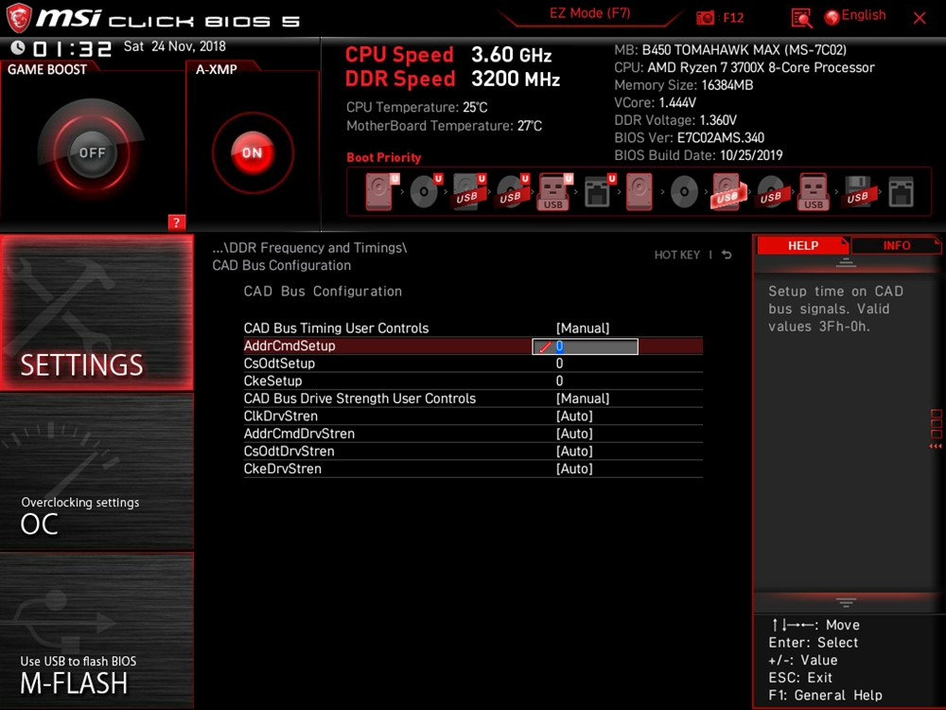
Task: Open CsOdtDrvStren [Auto] dropdown
Action: click(574, 451)
